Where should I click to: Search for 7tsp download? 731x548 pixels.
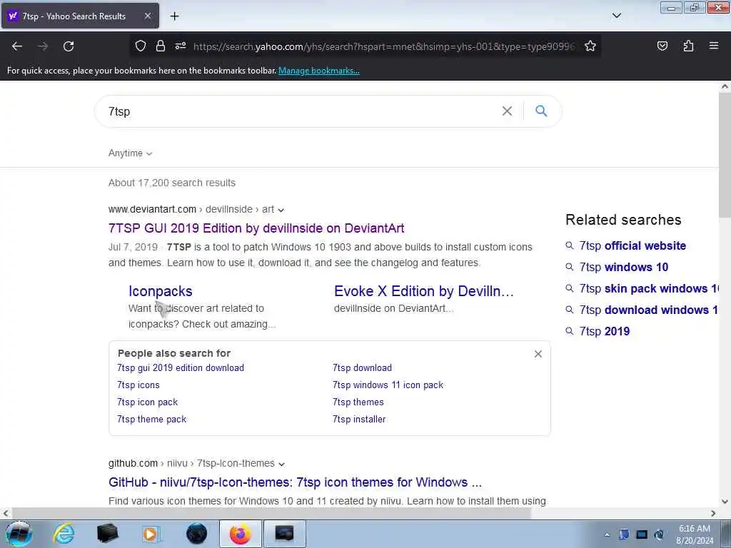pos(362,367)
